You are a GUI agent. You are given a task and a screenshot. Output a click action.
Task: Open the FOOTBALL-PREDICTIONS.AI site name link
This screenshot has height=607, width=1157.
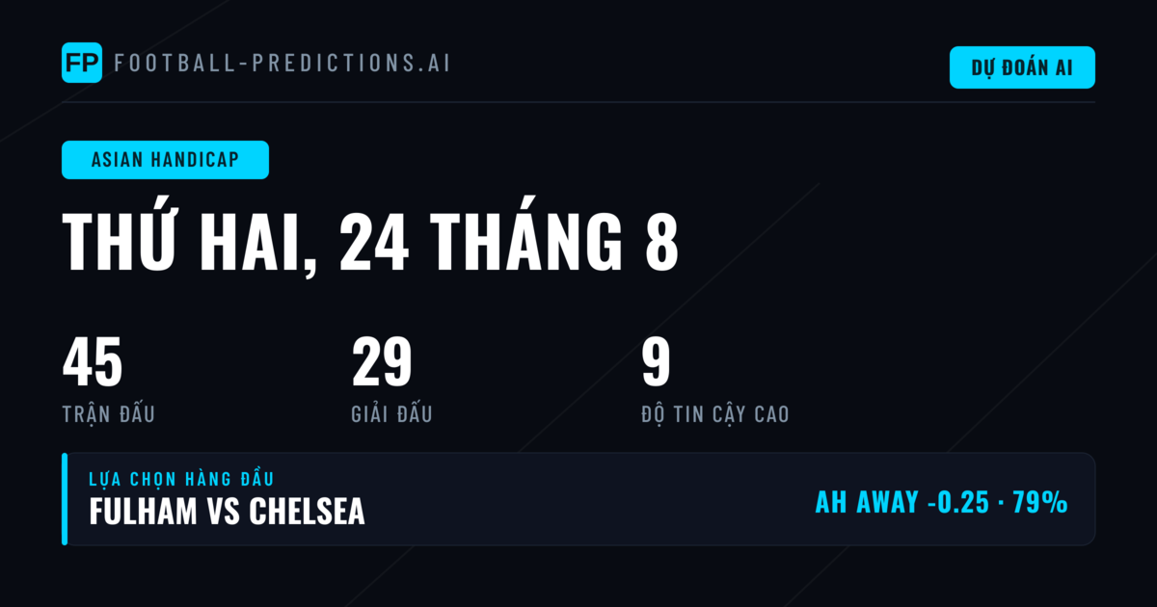pyautogui.click(x=283, y=64)
